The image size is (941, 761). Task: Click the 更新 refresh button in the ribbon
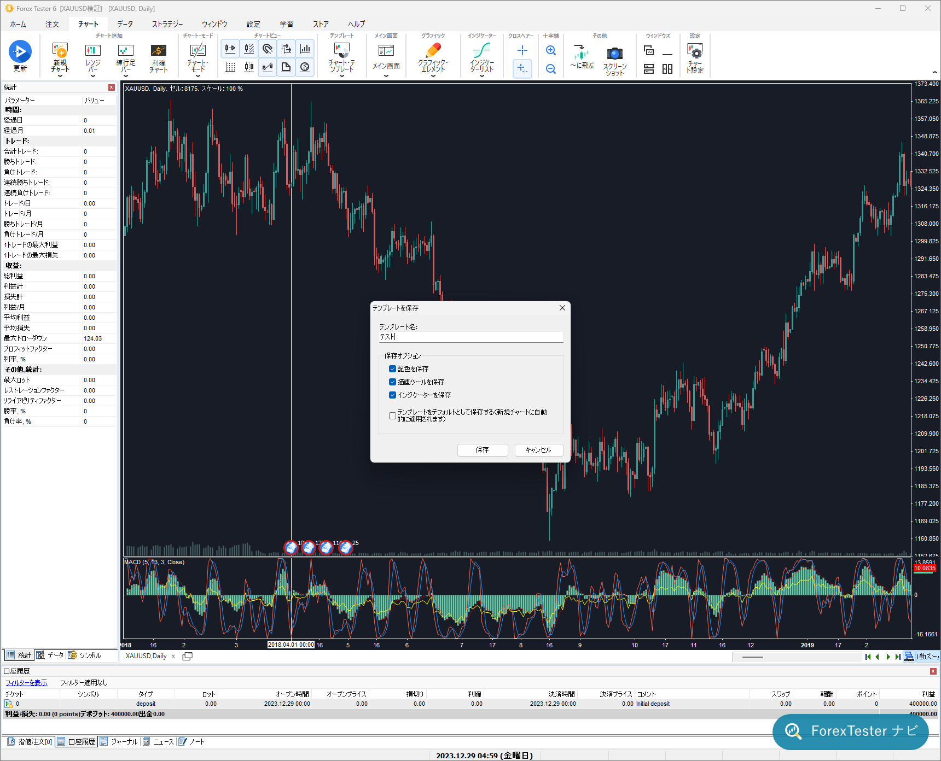(x=20, y=56)
